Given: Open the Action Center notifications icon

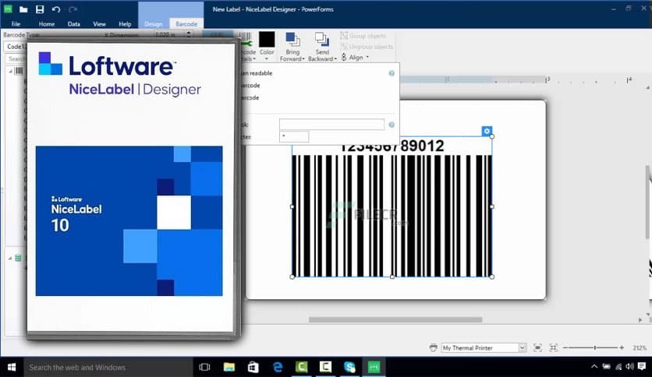Looking at the screenshot, I should pyautogui.click(x=642, y=367).
